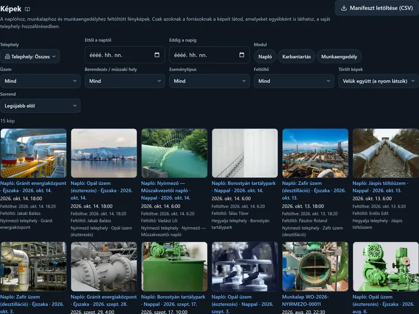
Task: Focus the Ettől a naptól date field
Action: click(x=125, y=55)
